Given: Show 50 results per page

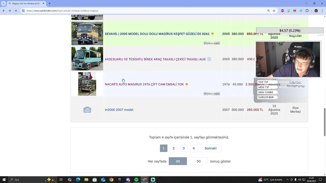Looking at the screenshot, I should tap(199, 161).
